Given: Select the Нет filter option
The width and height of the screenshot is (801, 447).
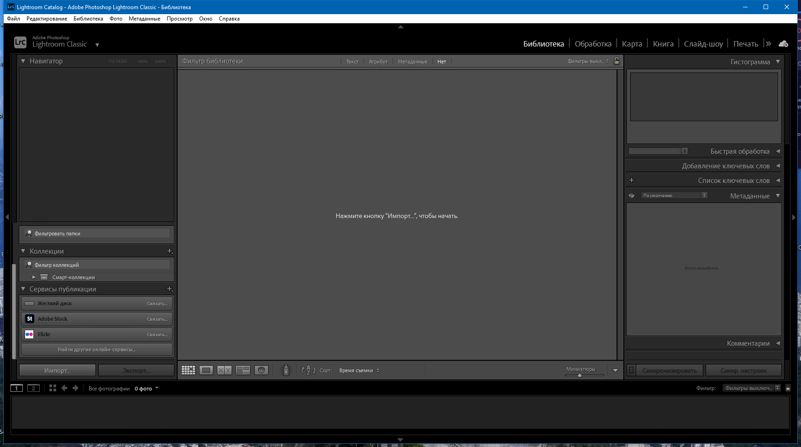Looking at the screenshot, I should pos(442,62).
